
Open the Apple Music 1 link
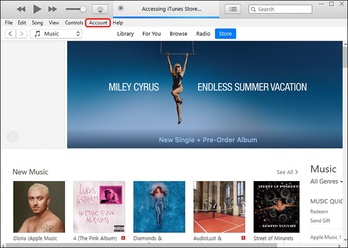pyautogui.click(x=326, y=237)
